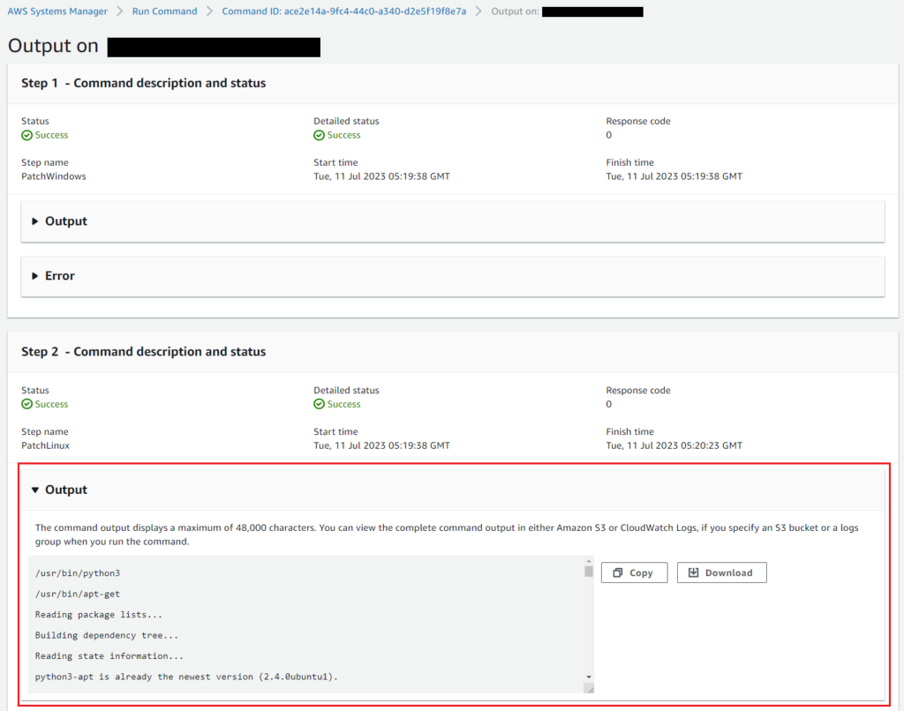This screenshot has height=711, width=904.
Task: Click the PatchWindows step name
Action: [54, 176]
